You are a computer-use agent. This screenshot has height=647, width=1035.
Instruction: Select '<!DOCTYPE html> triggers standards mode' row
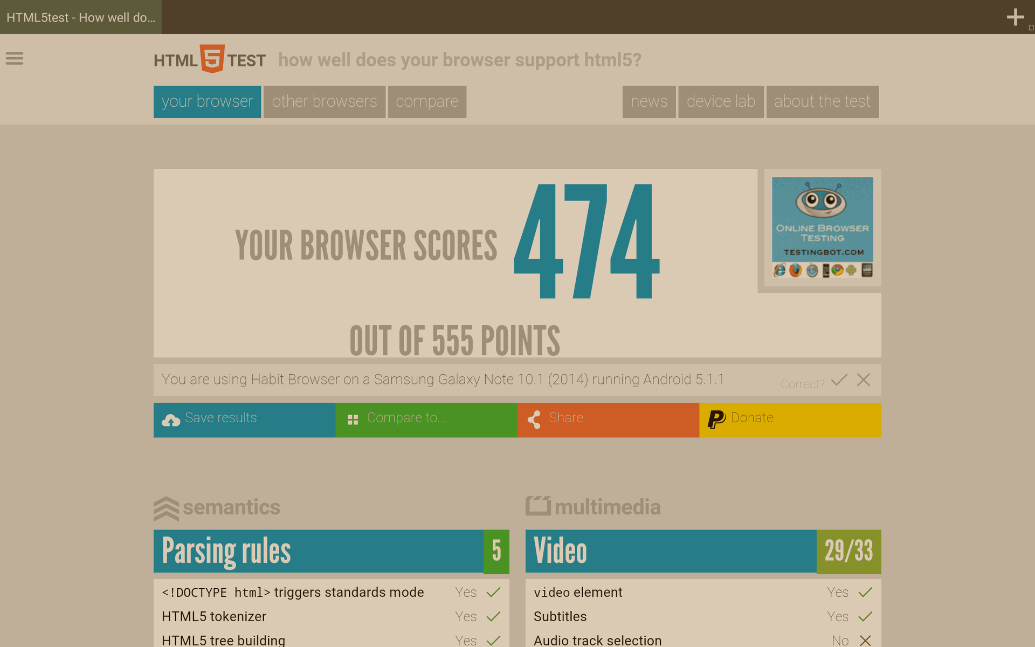tap(332, 592)
